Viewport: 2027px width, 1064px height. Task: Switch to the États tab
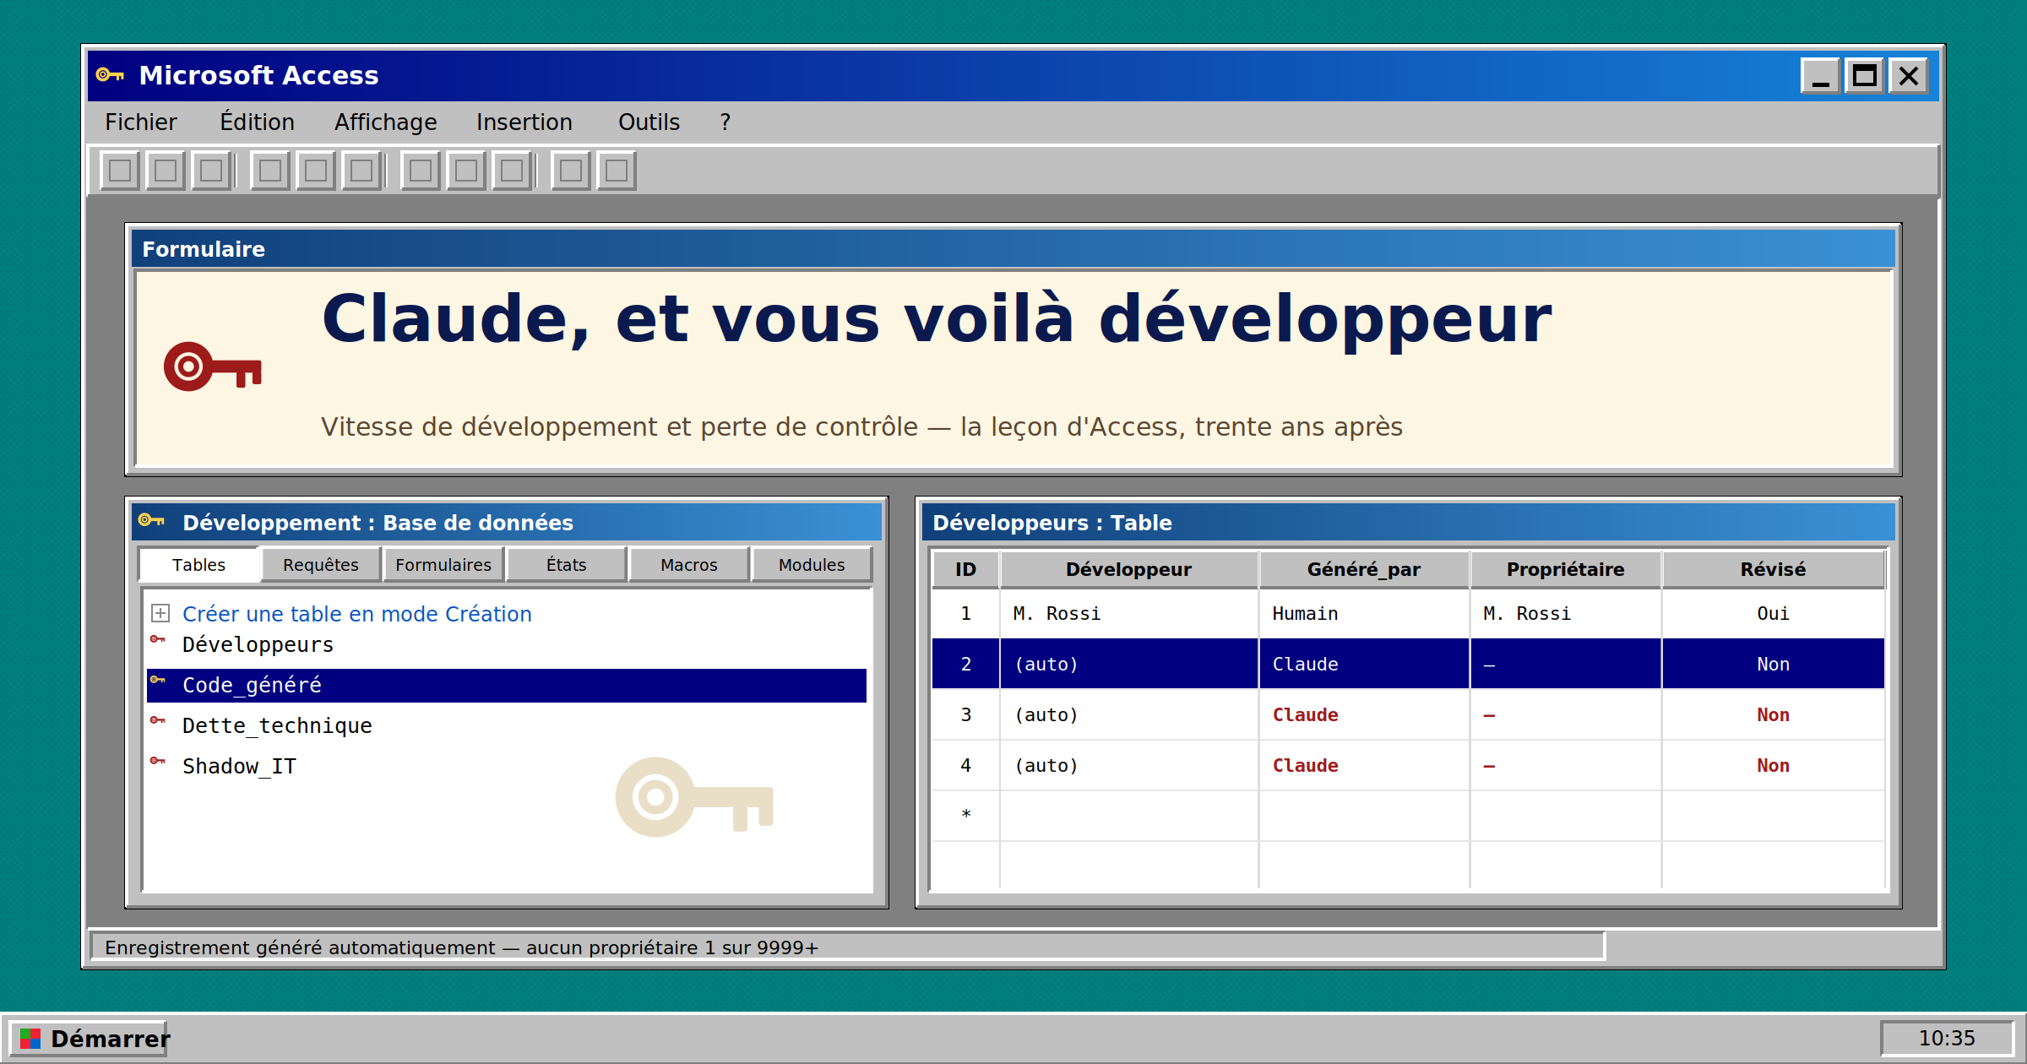tap(566, 565)
